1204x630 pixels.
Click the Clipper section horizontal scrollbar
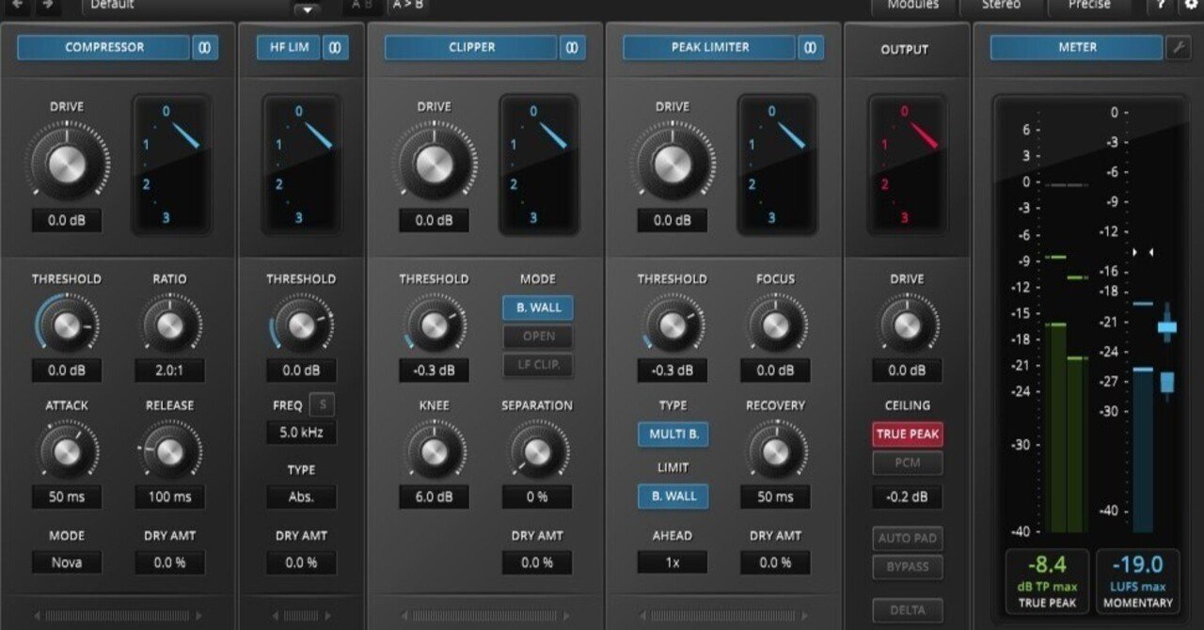click(x=484, y=616)
